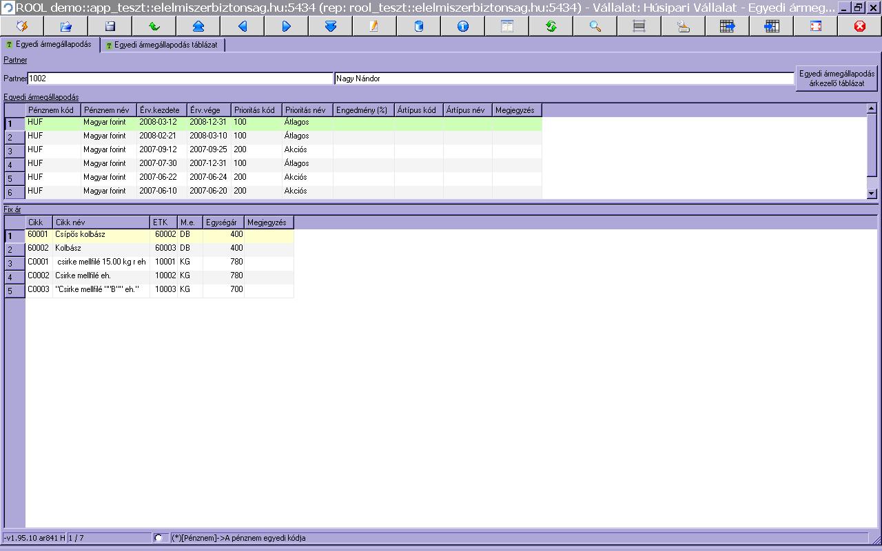The height and width of the screenshot is (551, 882).
Task: Switch to Egyedi ármegállapodás táblázat tab
Action: tap(163, 45)
